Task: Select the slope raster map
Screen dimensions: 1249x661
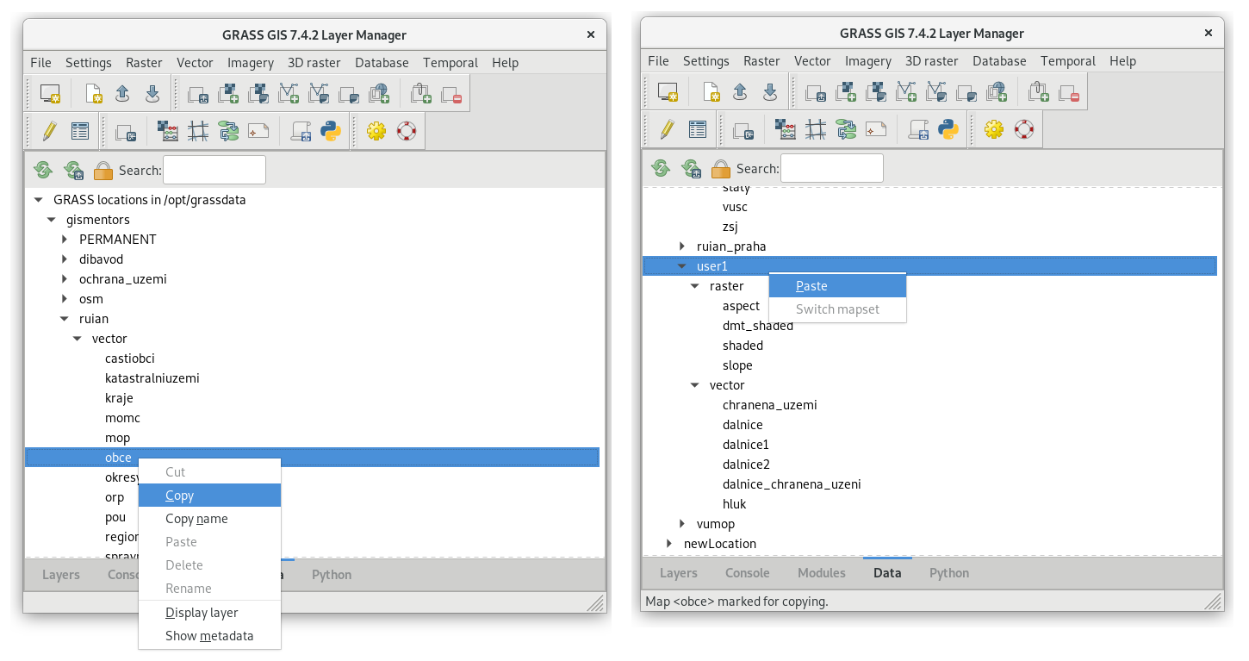Action: pos(737,365)
